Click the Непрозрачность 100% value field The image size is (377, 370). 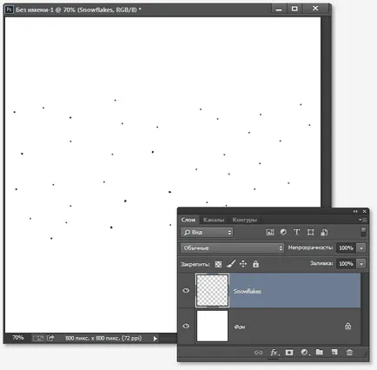pyautogui.click(x=347, y=248)
